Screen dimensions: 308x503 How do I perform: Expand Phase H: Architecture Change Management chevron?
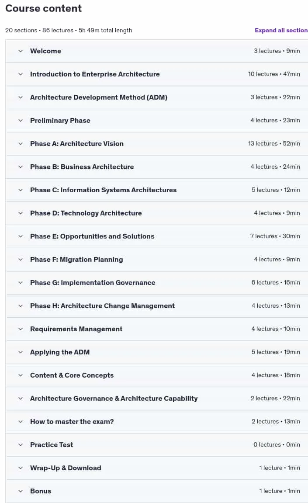click(21, 306)
